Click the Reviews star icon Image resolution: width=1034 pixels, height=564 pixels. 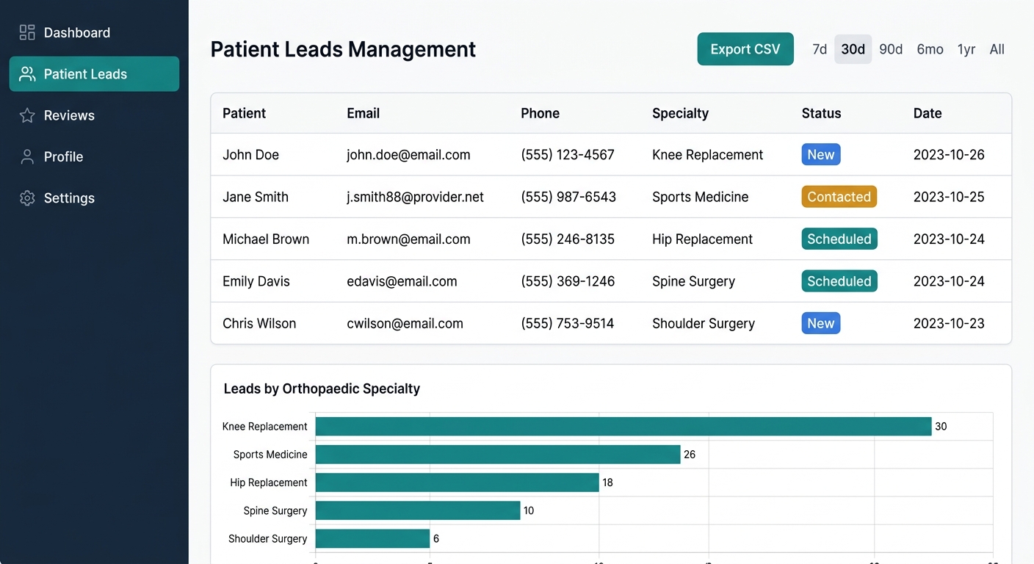27,115
